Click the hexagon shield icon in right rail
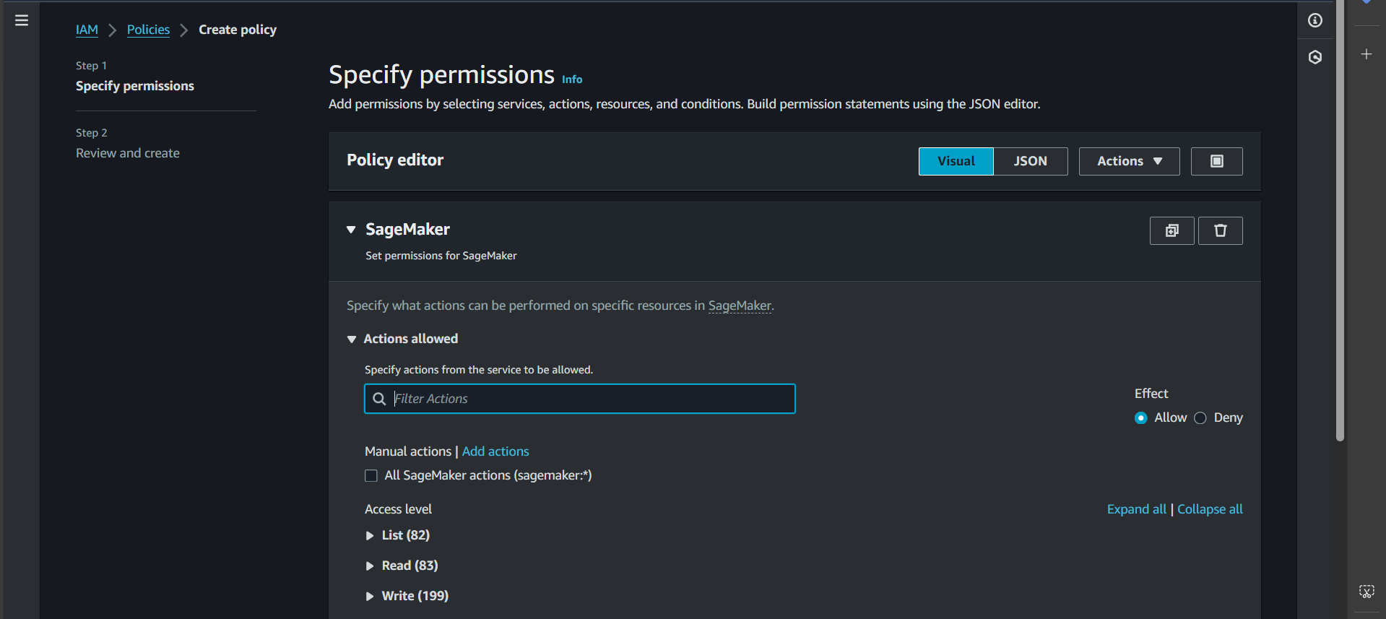Image resolution: width=1386 pixels, height=619 pixels. [1315, 57]
